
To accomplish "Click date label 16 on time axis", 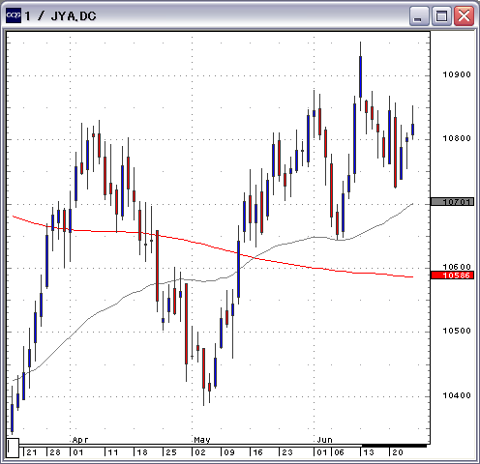I will (x=258, y=452).
